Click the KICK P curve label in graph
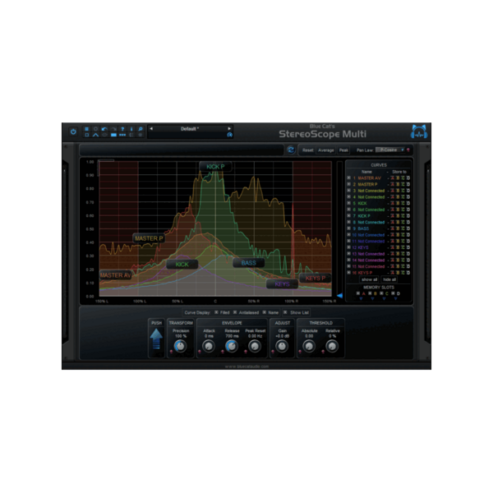Screen dimensions: 493x493 coord(215,167)
